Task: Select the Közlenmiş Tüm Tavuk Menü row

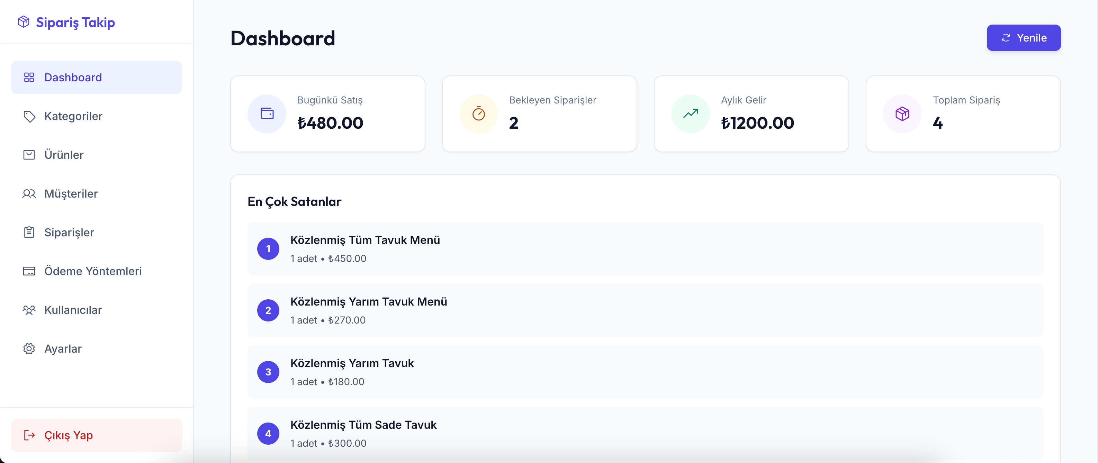Action: coord(645,249)
